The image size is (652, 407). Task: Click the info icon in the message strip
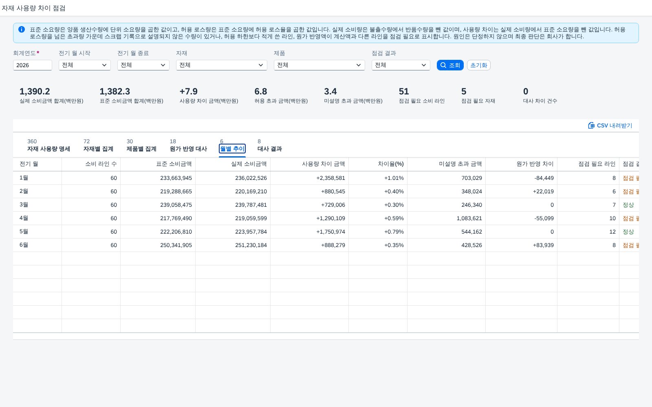[x=22, y=29]
